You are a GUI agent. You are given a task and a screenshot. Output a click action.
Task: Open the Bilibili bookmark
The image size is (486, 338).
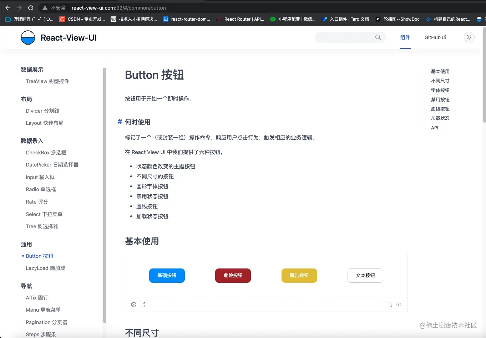(29, 19)
